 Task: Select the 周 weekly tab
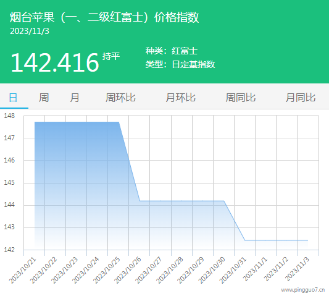(x=44, y=98)
